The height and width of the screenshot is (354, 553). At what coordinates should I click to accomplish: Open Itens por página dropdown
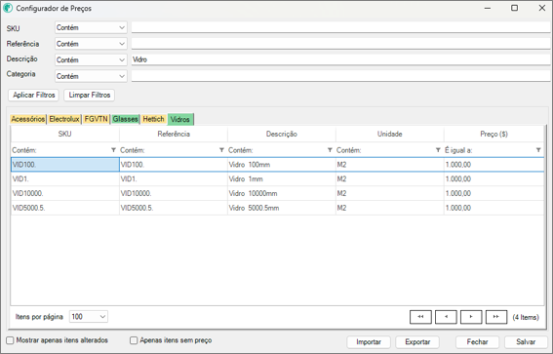click(89, 317)
